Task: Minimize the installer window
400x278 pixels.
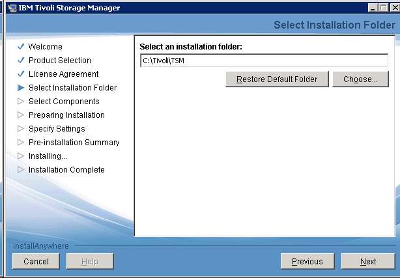Action: pyautogui.click(x=371, y=8)
